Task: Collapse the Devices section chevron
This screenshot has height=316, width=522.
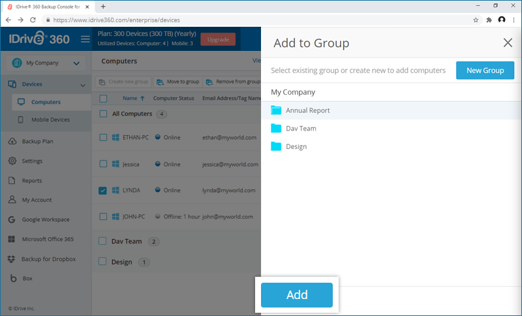Action: coord(82,85)
